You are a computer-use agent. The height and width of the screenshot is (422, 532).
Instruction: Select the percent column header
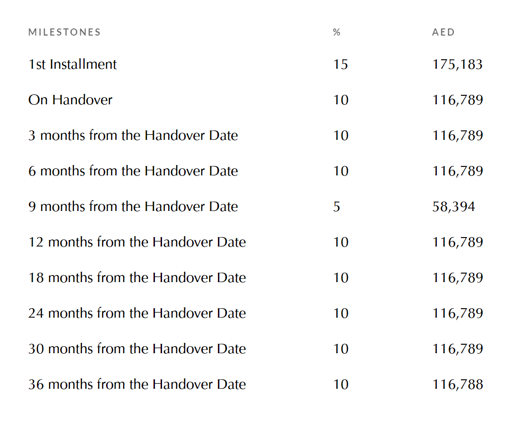336,32
